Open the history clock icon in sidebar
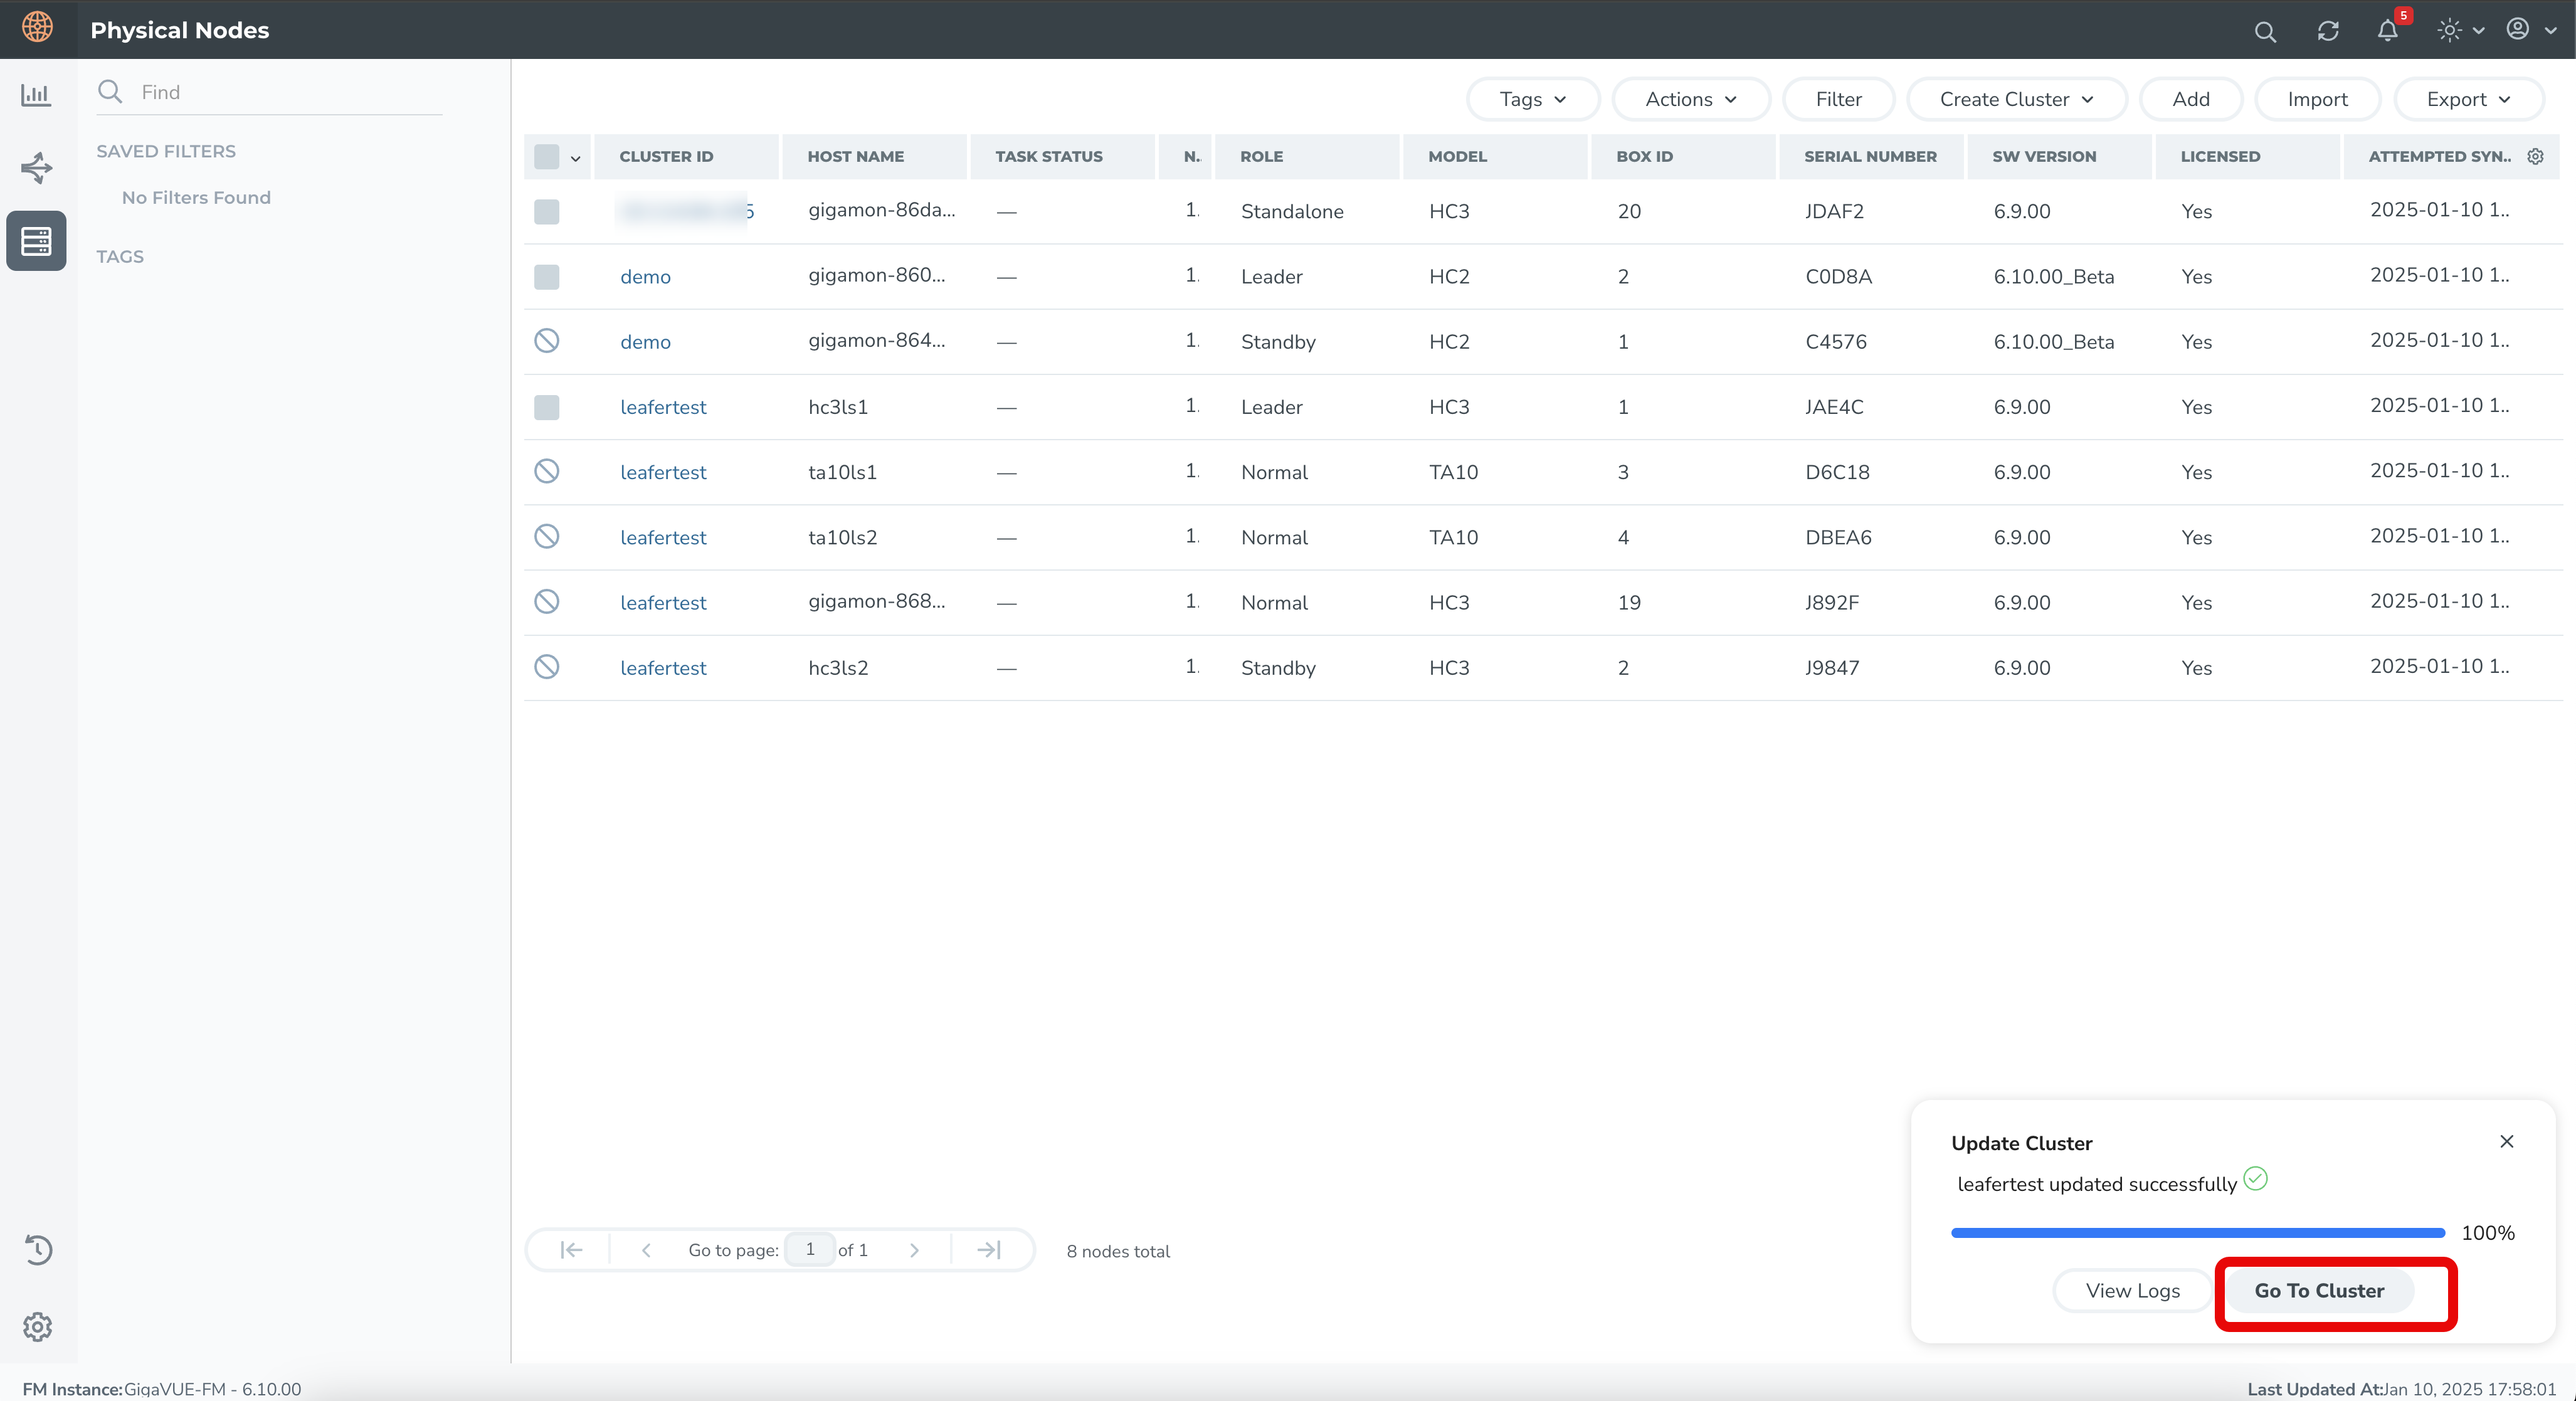 38,1249
